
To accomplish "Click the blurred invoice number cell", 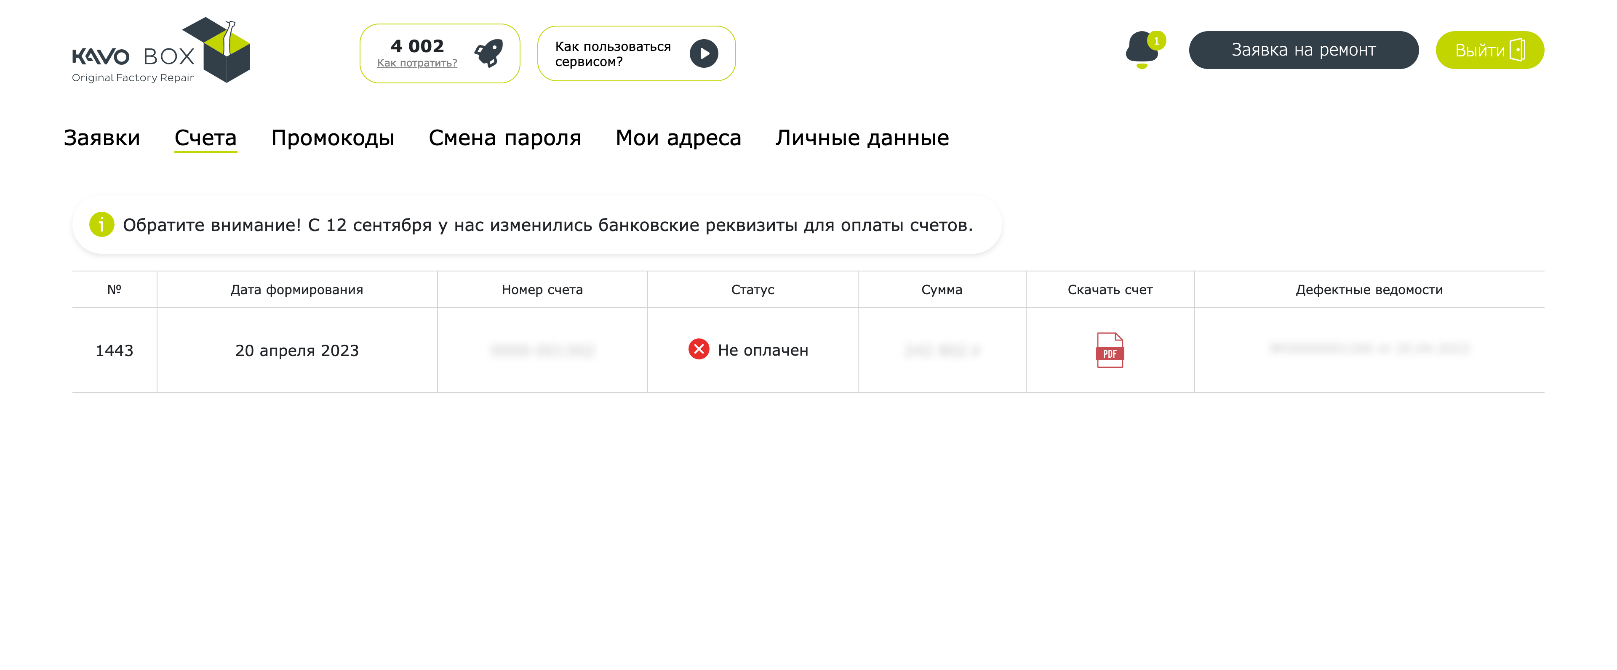I will pyautogui.click(x=542, y=350).
